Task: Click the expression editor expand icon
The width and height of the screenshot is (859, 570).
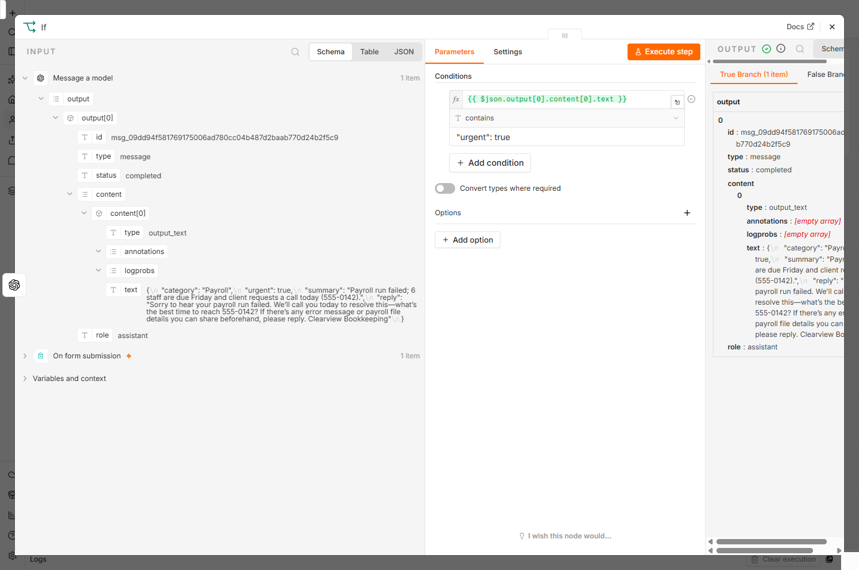Action: 677,102
